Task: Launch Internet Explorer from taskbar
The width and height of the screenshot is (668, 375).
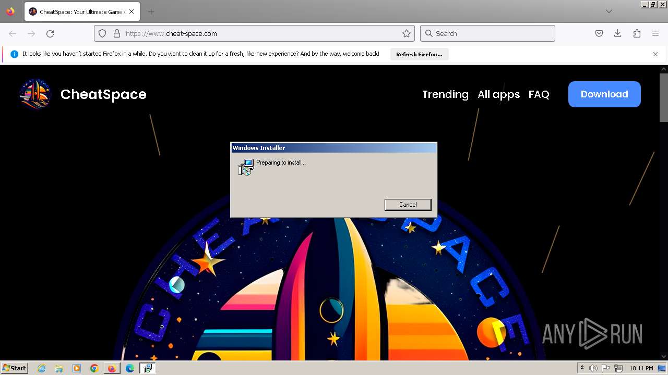Action: 41,368
